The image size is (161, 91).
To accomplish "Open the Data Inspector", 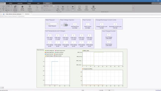I will [79, 8].
